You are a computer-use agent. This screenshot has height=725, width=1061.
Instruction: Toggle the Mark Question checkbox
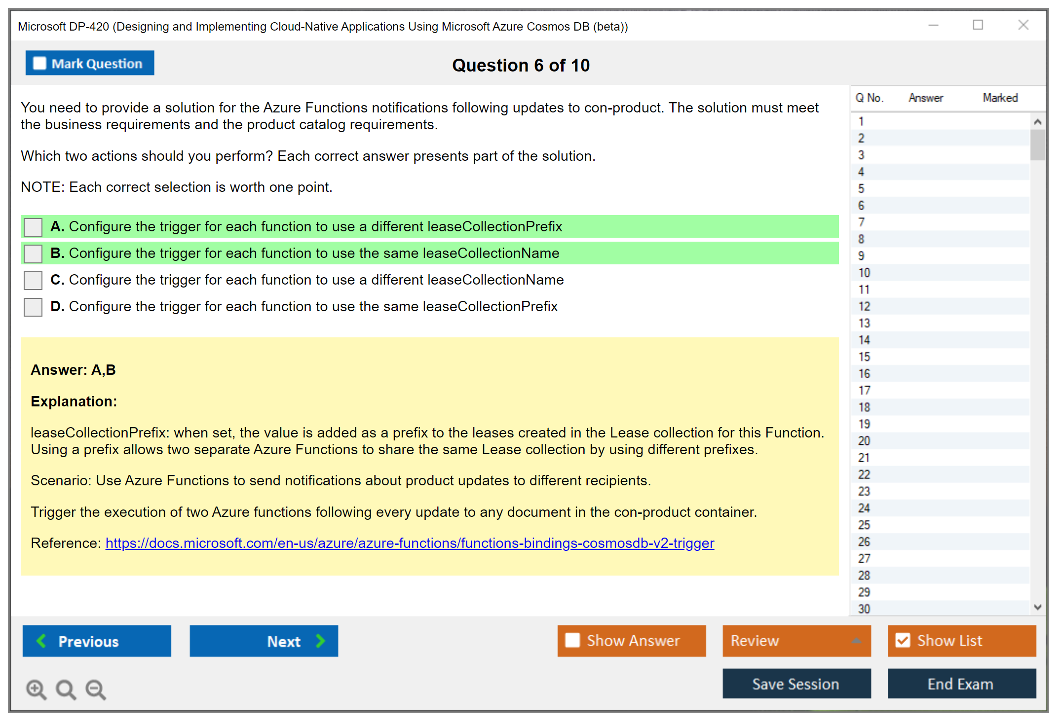pyautogui.click(x=39, y=64)
